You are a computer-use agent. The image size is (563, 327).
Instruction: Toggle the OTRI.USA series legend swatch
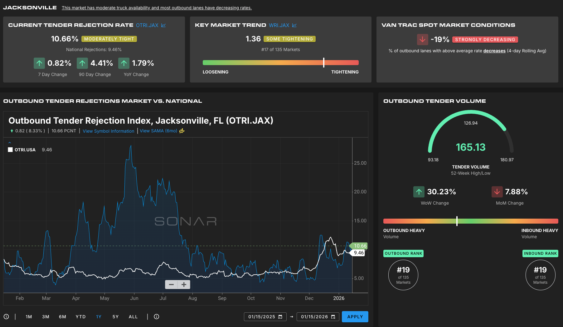pyautogui.click(x=10, y=150)
